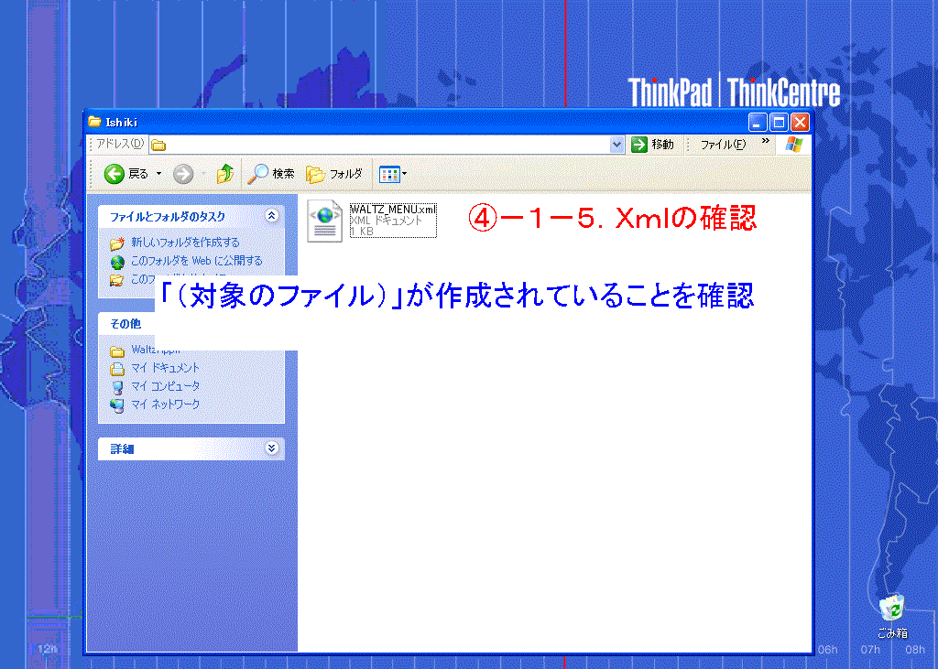Open My Documents (マイ ドキュメント) link

click(165, 368)
